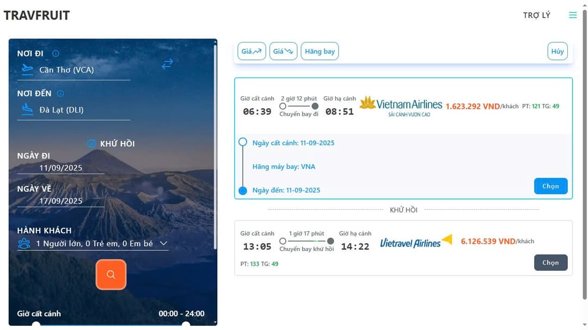Swap departure and destination with arrows icon
The height and width of the screenshot is (330, 588).
click(167, 64)
